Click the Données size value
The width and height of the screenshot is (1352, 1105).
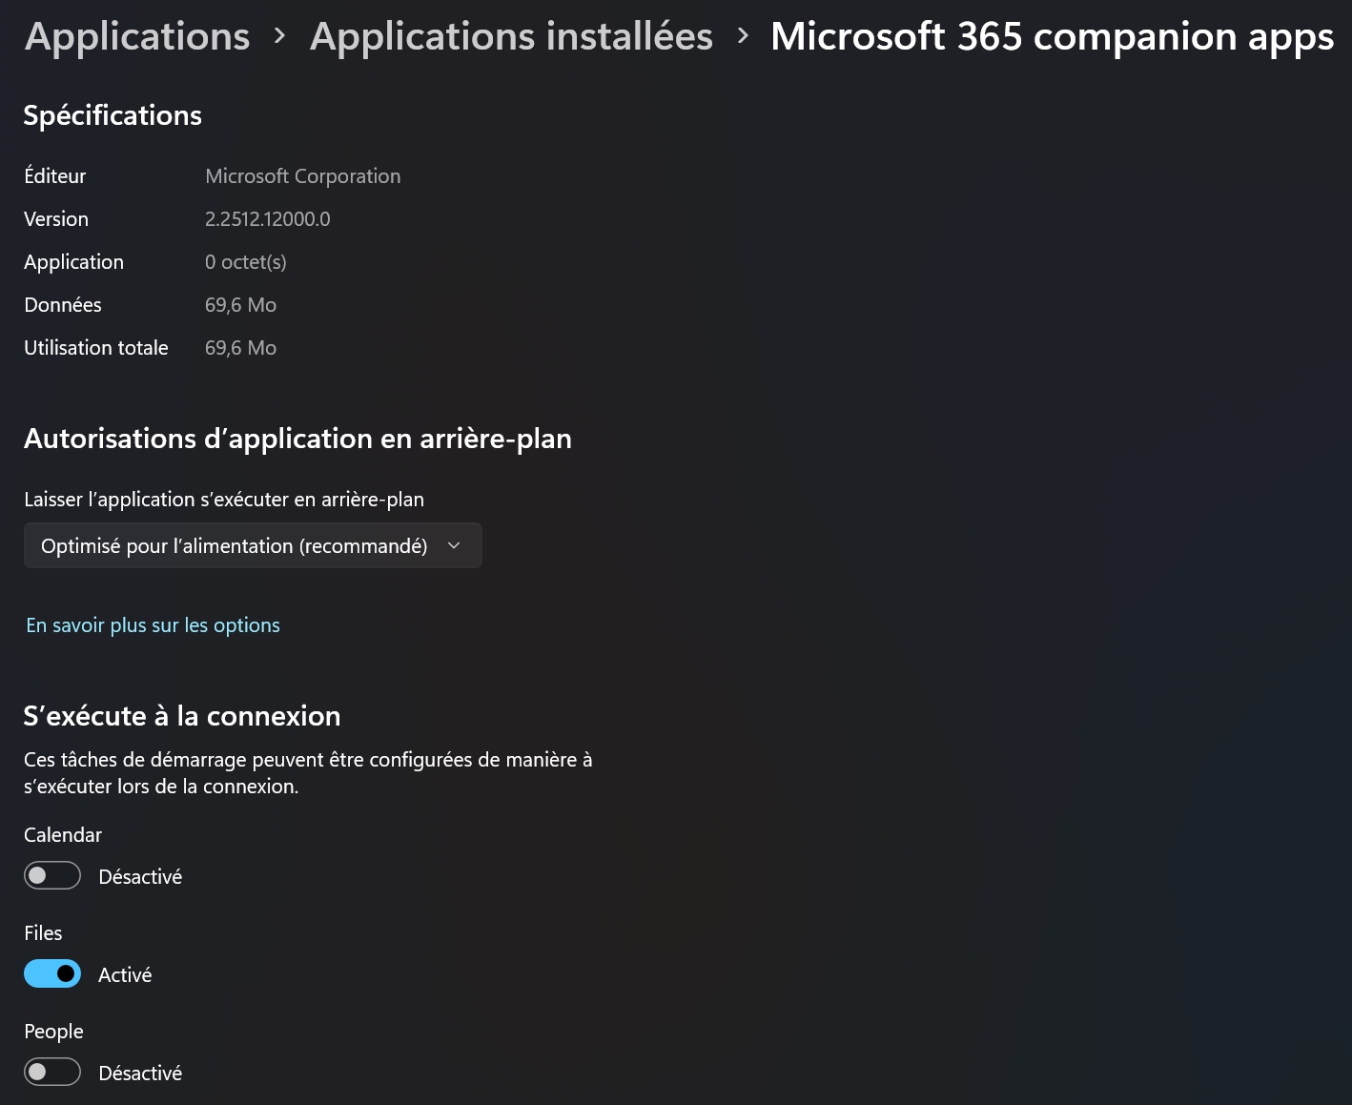point(240,305)
